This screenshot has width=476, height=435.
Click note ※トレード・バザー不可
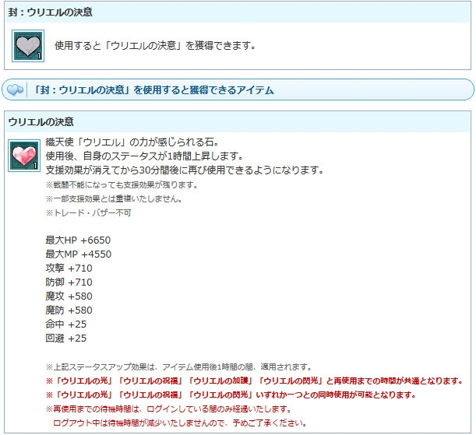(88, 212)
